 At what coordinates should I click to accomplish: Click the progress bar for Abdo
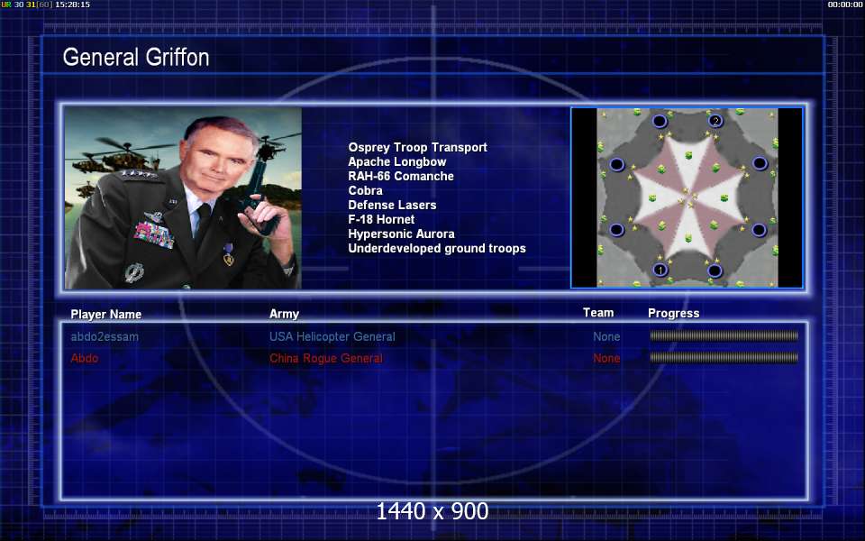[x=724, y=358]
